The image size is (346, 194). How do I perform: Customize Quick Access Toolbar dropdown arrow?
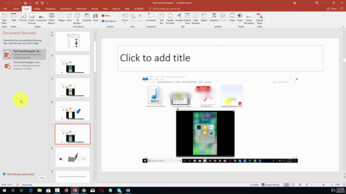tap(47, 3)
